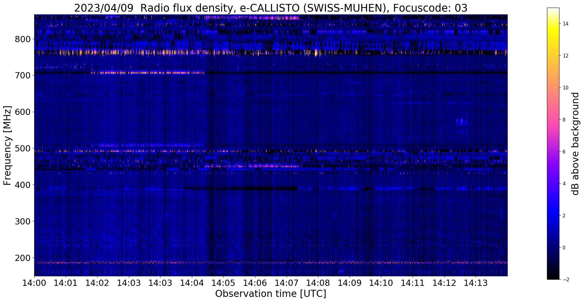The height and width of the screenshot is (302, 584).
Task: Click the 200 MHz frequency tick label
Action: point(23,258)
